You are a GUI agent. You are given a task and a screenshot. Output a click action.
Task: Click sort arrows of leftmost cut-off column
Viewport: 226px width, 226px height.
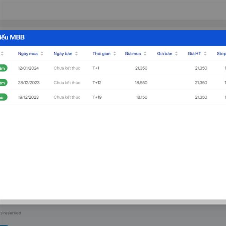[2, 54]
